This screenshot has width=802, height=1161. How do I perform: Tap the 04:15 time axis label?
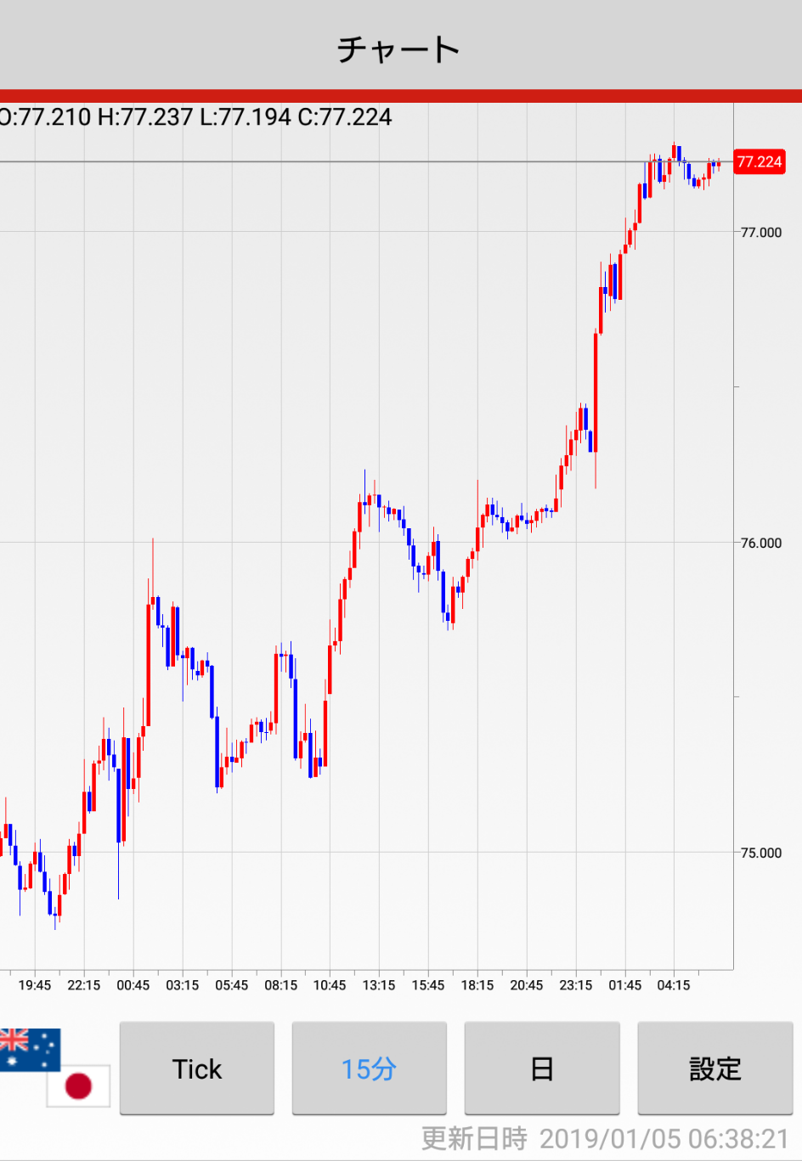pyautogui.click(x=674, y=985)
